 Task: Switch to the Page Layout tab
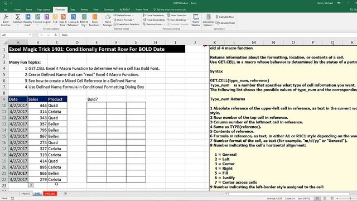coord(44,9)
